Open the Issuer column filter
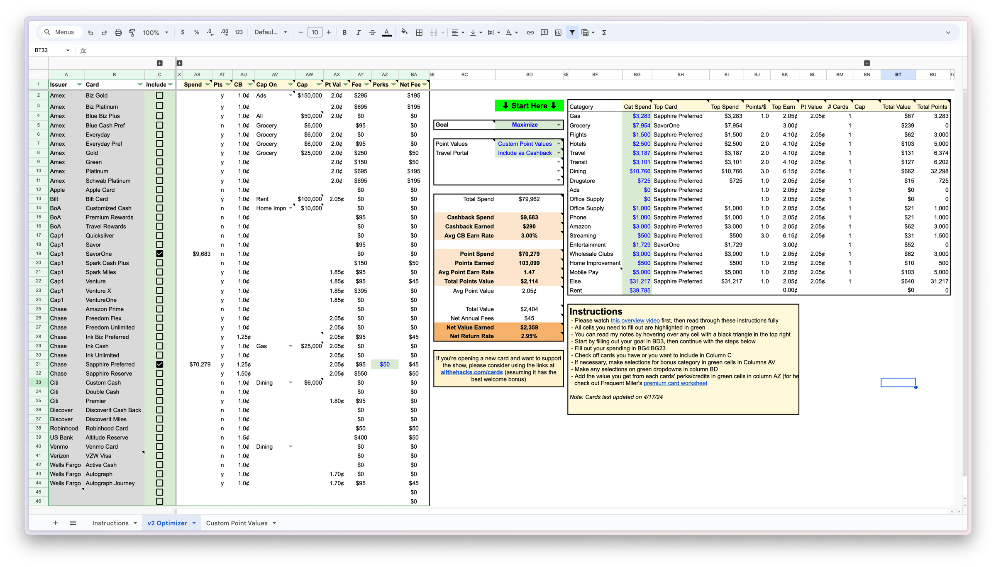 pyautogui.click(x=79, y=85)
